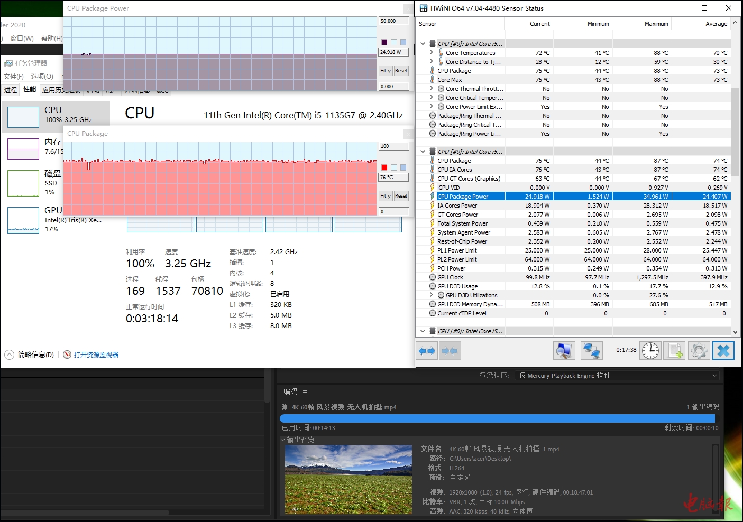This screenshot has width=743, height=522.
Task: Close sensors with the blue X button
Action: tap(723, 350)
